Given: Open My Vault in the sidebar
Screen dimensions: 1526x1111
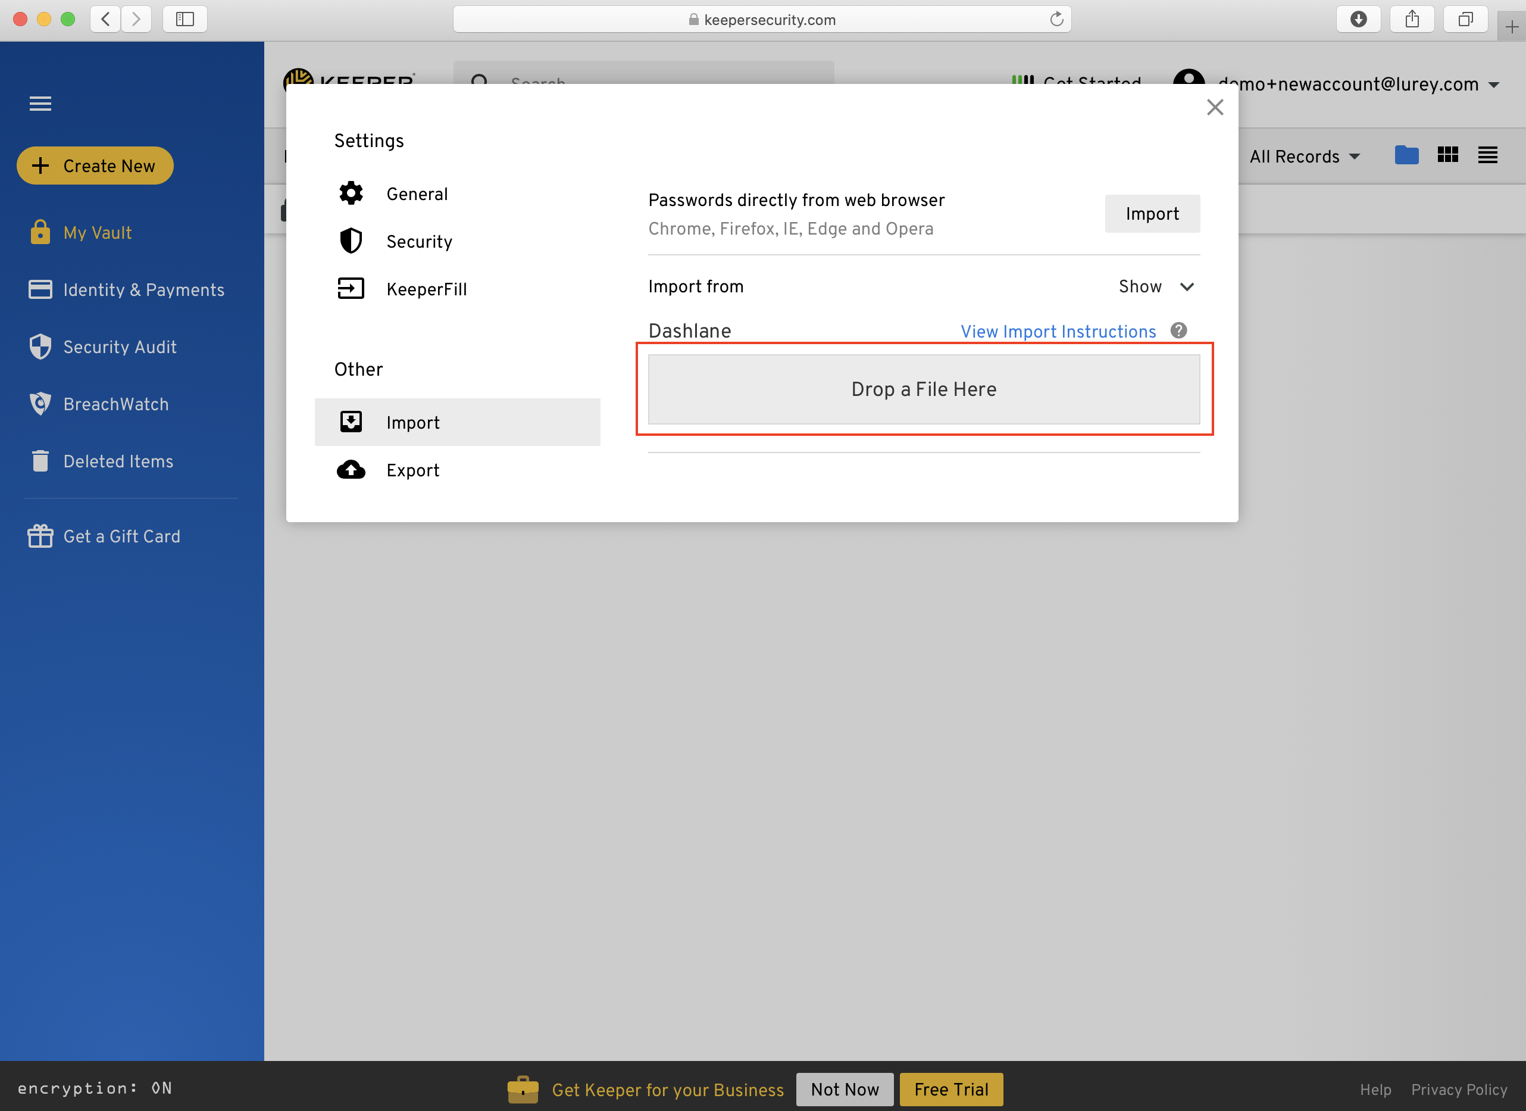Looking at the screenshot, I should pyautogui.click(x=98, y=233).
